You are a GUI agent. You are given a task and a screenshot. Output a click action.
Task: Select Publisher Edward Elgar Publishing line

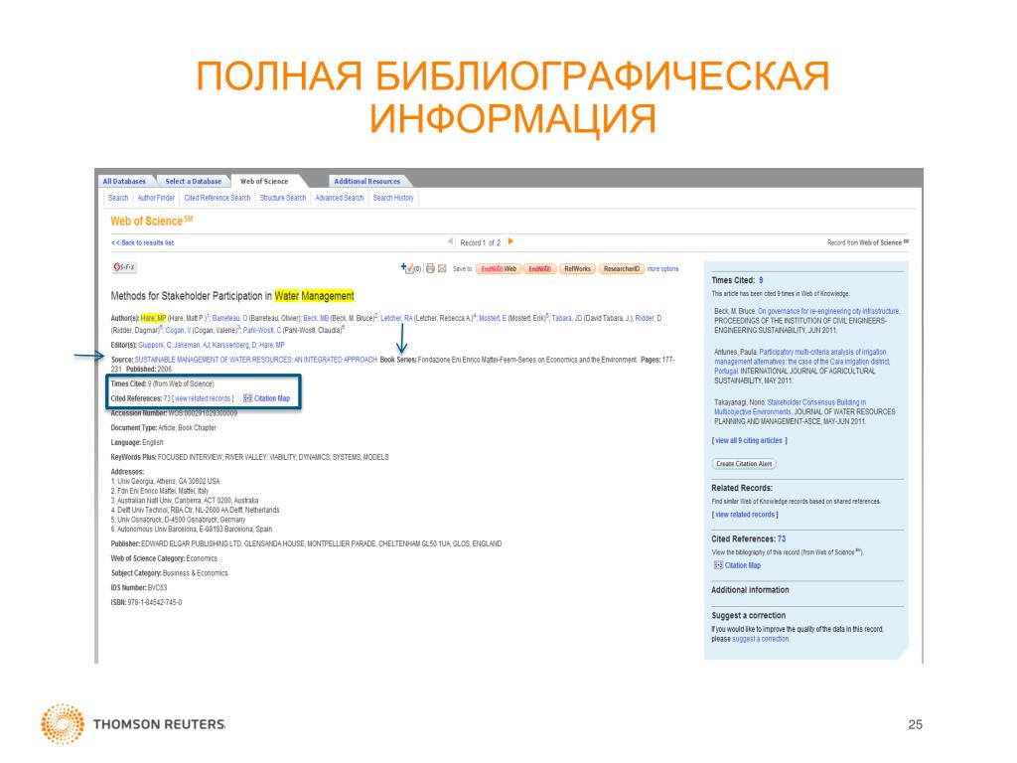click(x=306, y=543)
